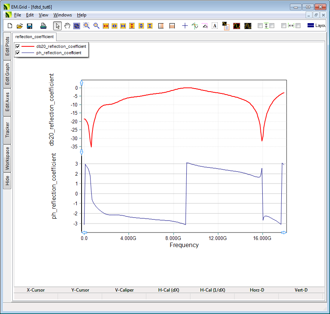Grab the top y-axis range handle

82,83
